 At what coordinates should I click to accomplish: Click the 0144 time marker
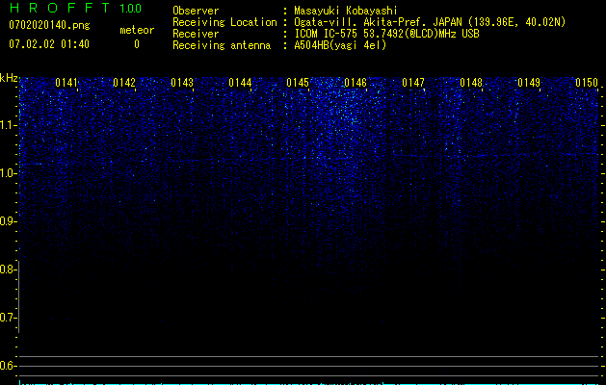pyautogui.click(x=240, y=83)
